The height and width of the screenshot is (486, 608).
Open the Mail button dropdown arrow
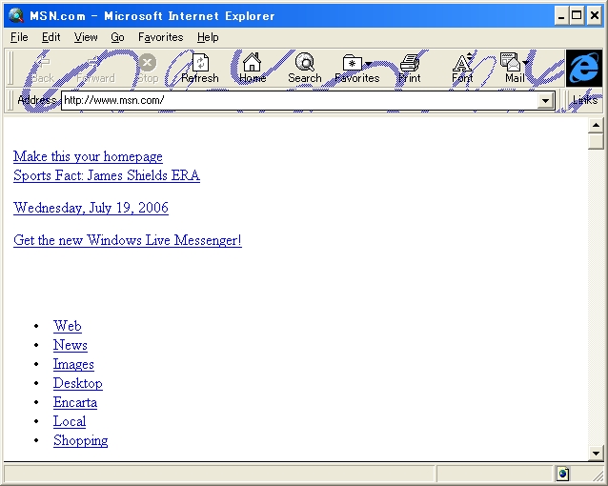point(525,63)
